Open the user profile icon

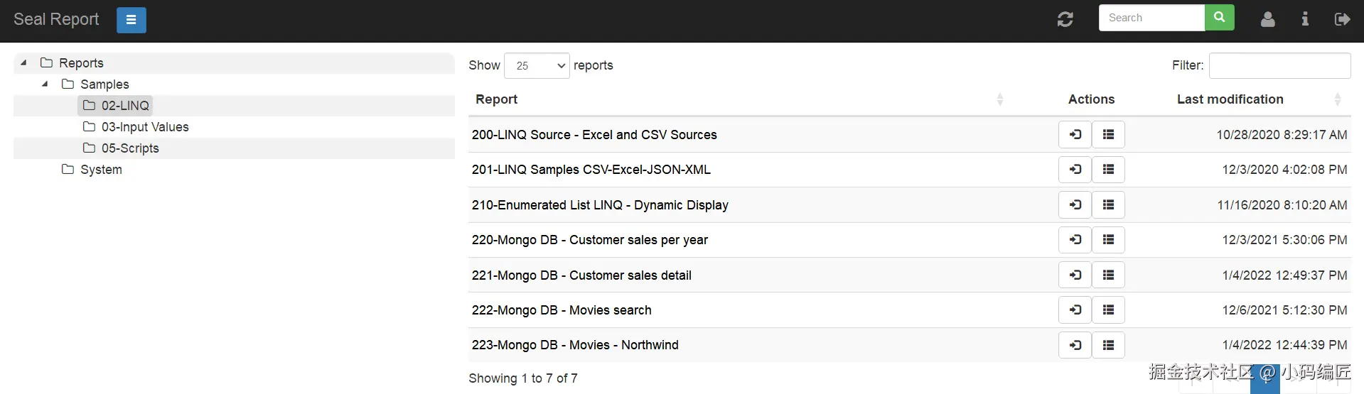1267,19
